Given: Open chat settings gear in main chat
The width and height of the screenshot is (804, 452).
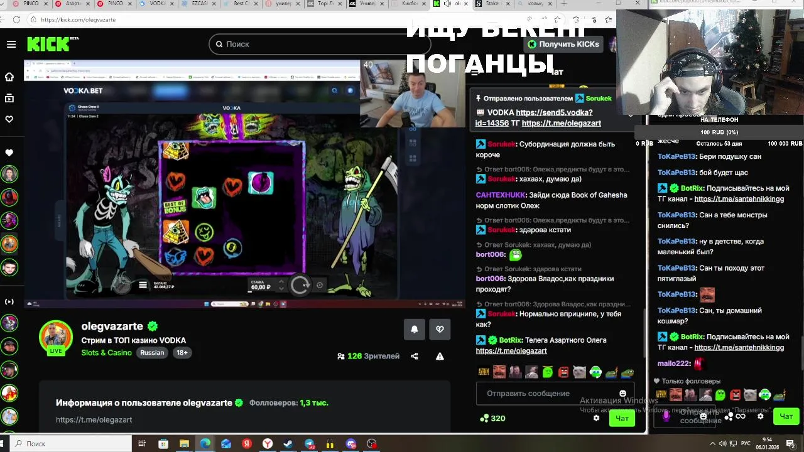Looking at the screenshot, I should pyautogui.click(x=596, y=418).
